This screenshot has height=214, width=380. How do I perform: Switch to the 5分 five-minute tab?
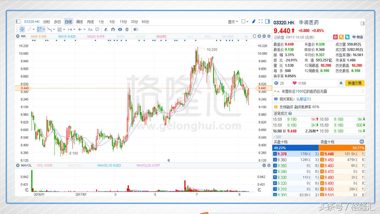tap(112, 22)
